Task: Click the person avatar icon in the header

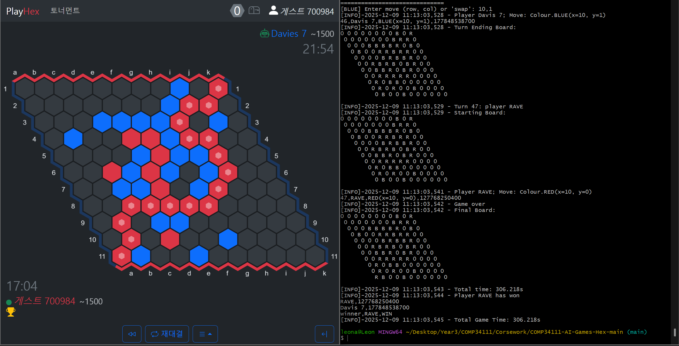Action: tap(273, 10)
